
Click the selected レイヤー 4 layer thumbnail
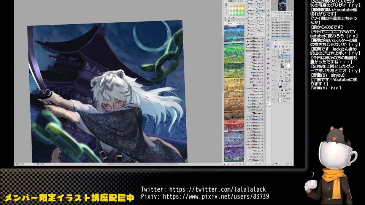tap(281, 57)
